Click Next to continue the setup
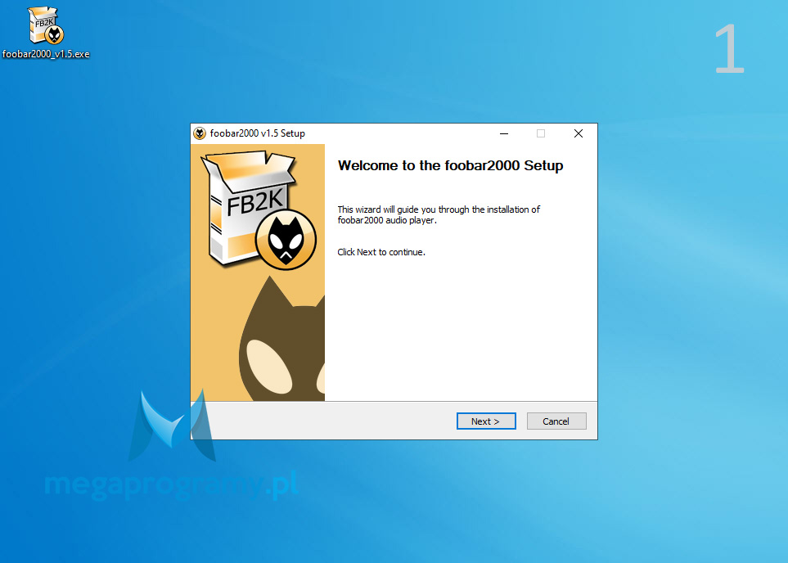The height and width of the screenshot is (563, 788). 486,421
